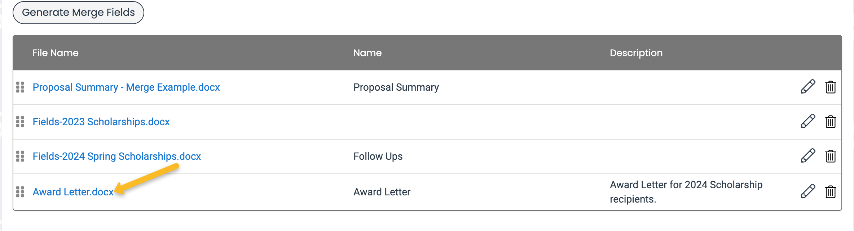This screenshot has height=231, width=854.
Task: Click the drag handle beside Fields-2023 Scholarships.docx
Action: coord(20,122)
